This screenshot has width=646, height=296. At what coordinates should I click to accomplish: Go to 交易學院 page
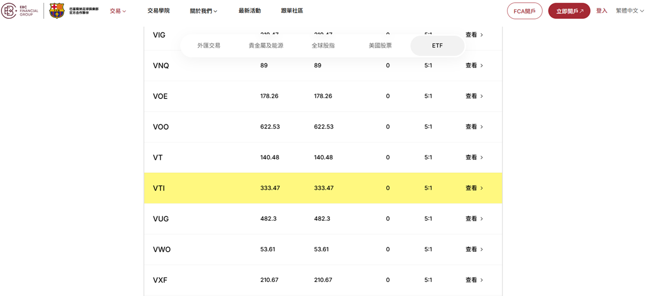coord(158,11)
